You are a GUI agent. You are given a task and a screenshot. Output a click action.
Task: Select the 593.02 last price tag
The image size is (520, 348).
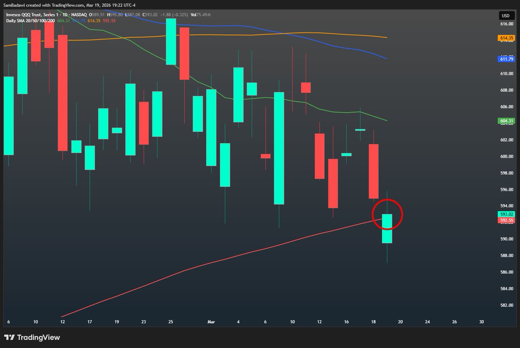coord(506,214)
